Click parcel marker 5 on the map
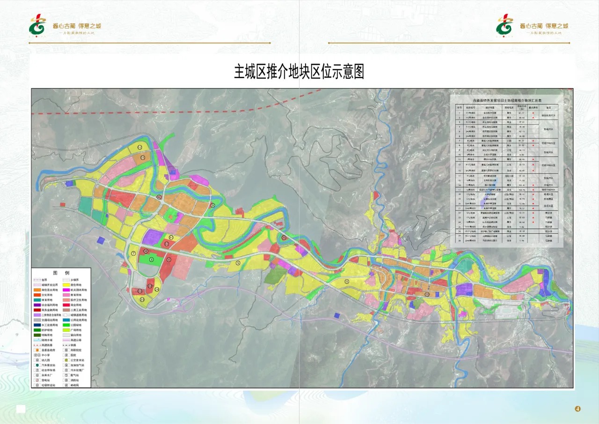This screenshot has width=599, height=424. pyautogui.click(x=238, y=263)
